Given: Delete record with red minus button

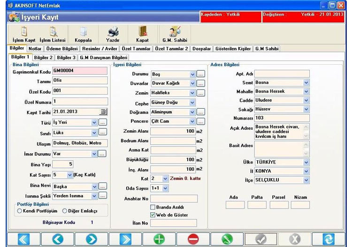Looking at the screenshot, I should [x=193, y=239].
